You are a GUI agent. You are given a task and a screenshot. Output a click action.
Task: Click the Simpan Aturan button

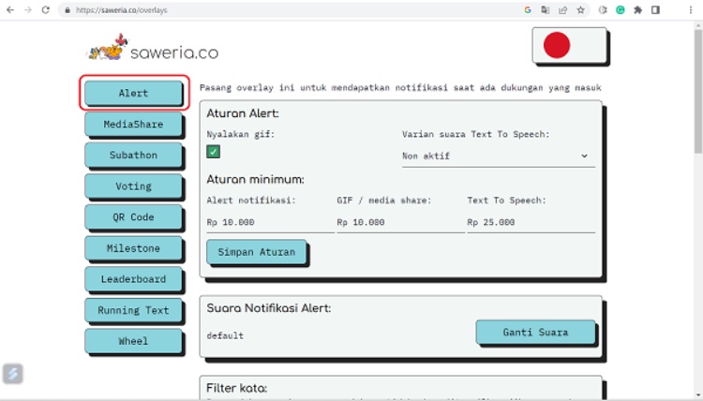point(257,252)
